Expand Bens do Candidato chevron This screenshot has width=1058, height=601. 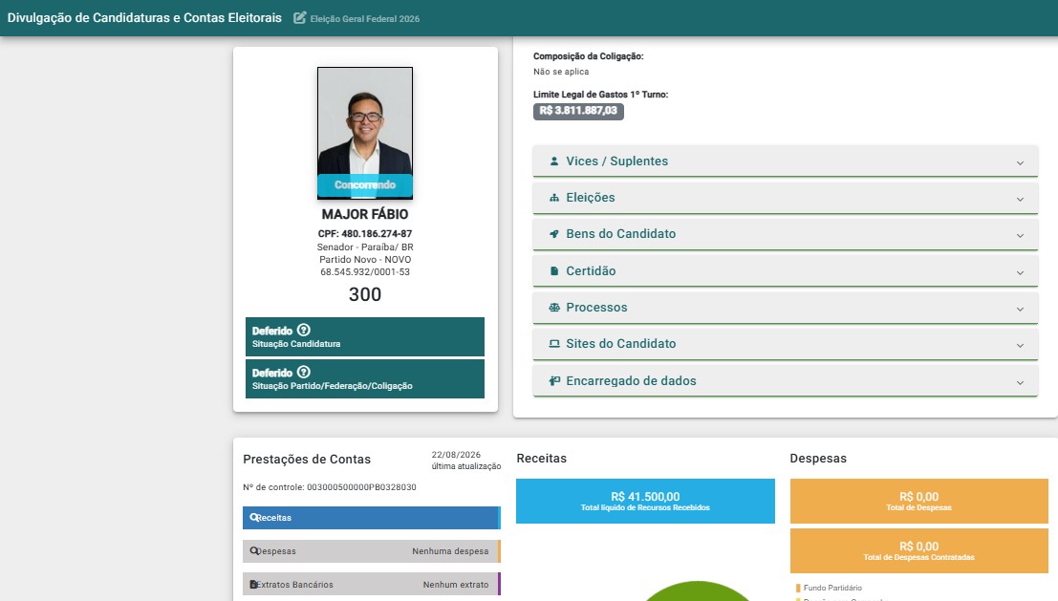[1020, 235]
